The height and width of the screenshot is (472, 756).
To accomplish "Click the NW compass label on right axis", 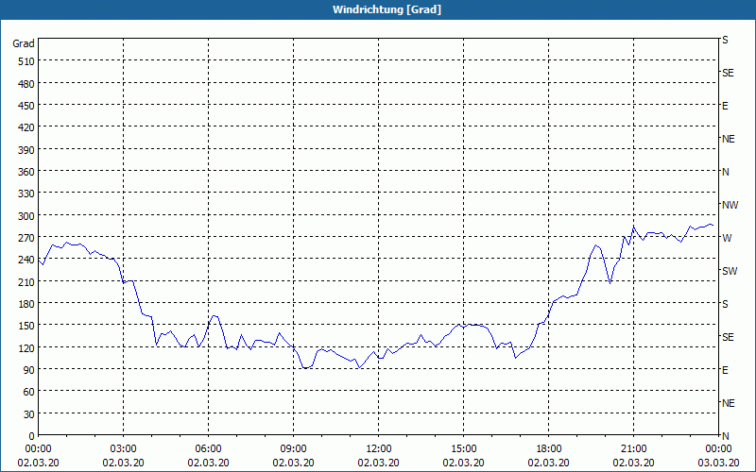I will pyautogui.click(x=730, y=205).
